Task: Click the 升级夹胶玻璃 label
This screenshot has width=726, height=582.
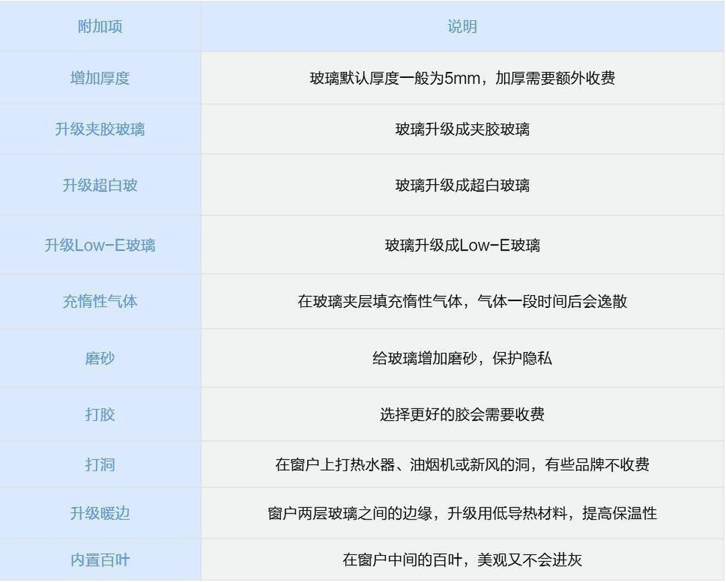Action: [x=99, y=129]
